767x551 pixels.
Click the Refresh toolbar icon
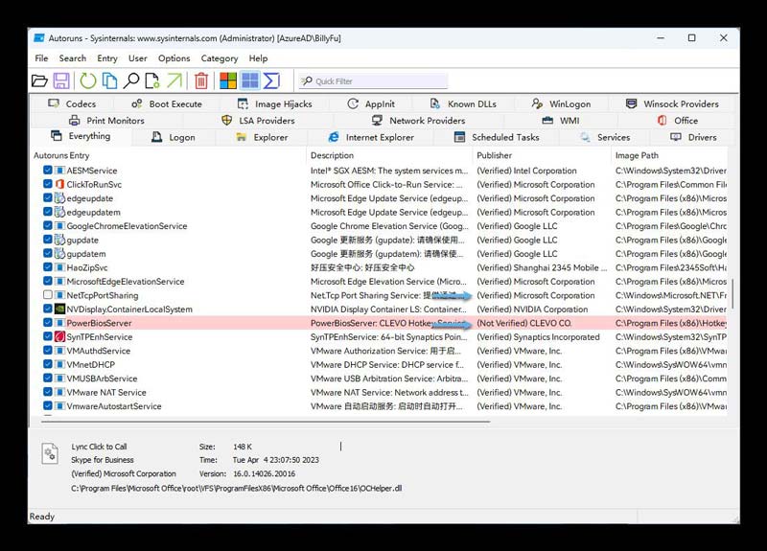point(88,80)
